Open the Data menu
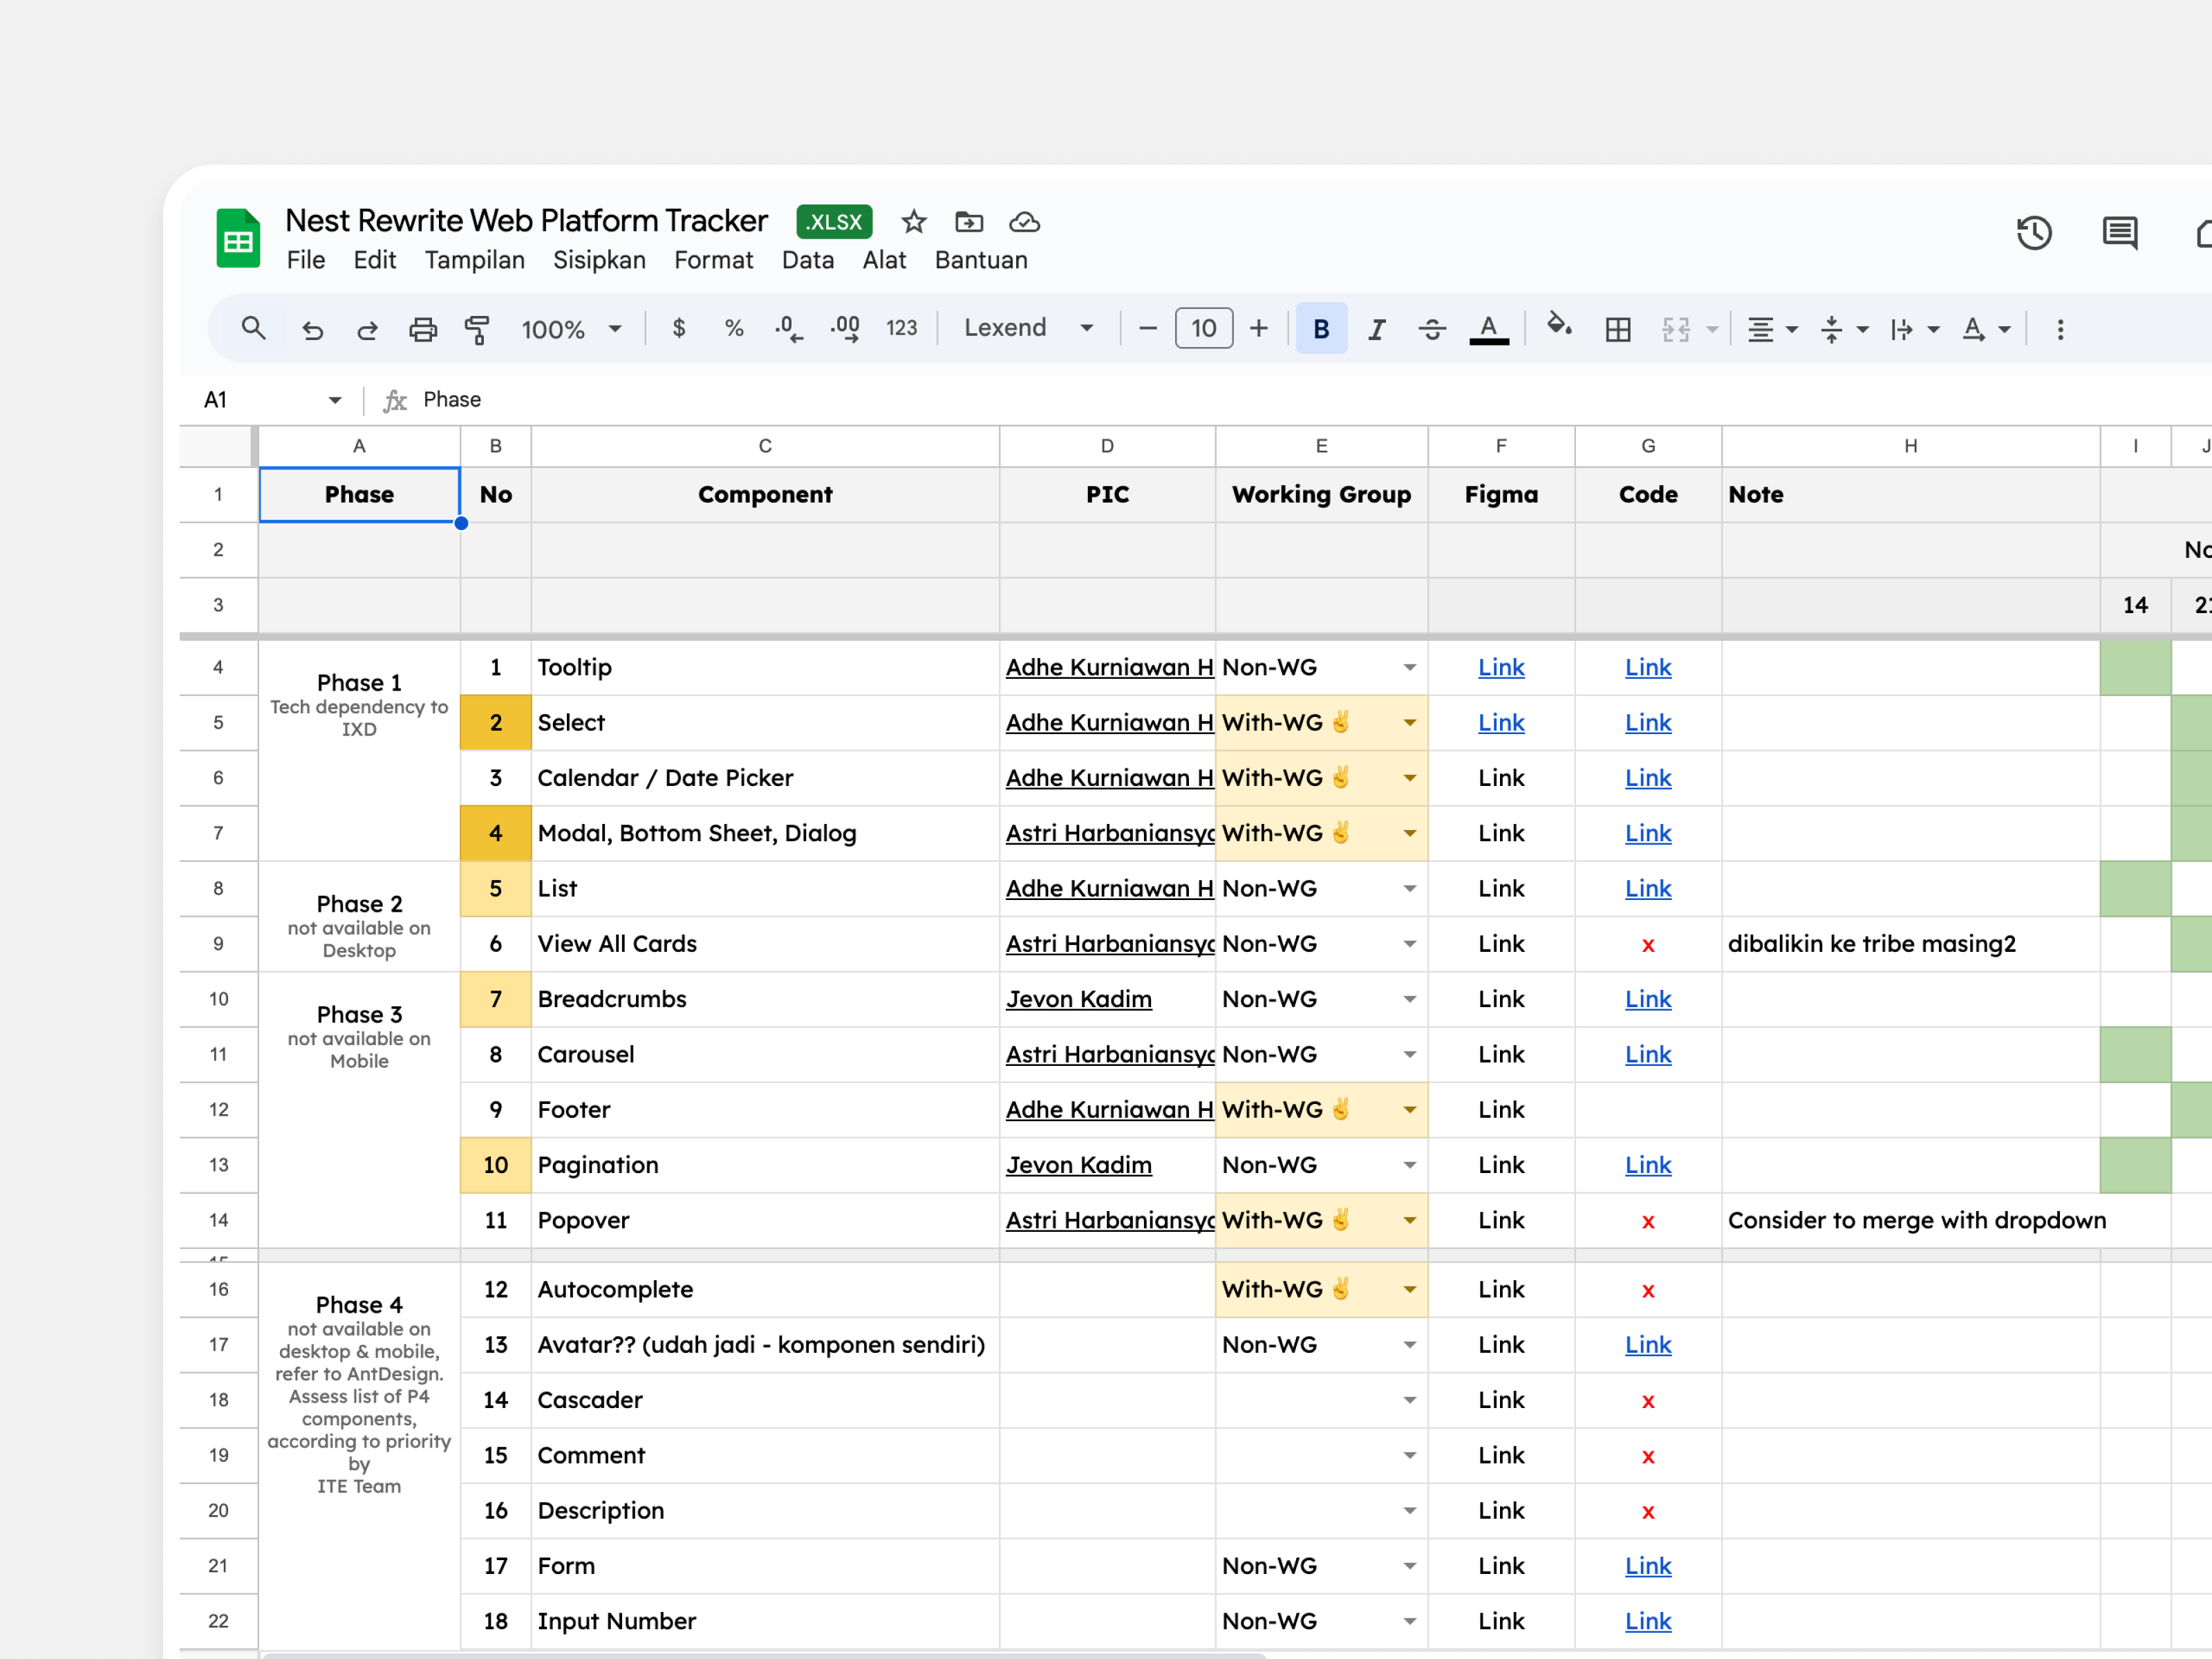Viewport: 2212px width, 1659px height. point(807,260)
